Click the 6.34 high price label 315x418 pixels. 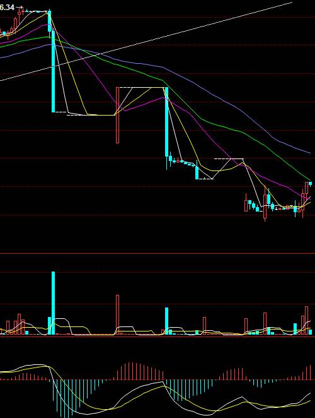coord(7,8)
